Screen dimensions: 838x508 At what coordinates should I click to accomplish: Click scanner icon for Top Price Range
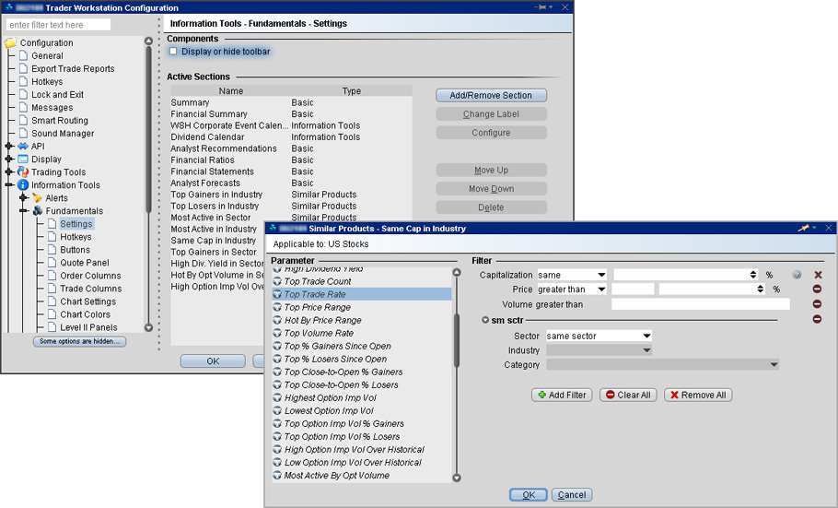[277, 307]
